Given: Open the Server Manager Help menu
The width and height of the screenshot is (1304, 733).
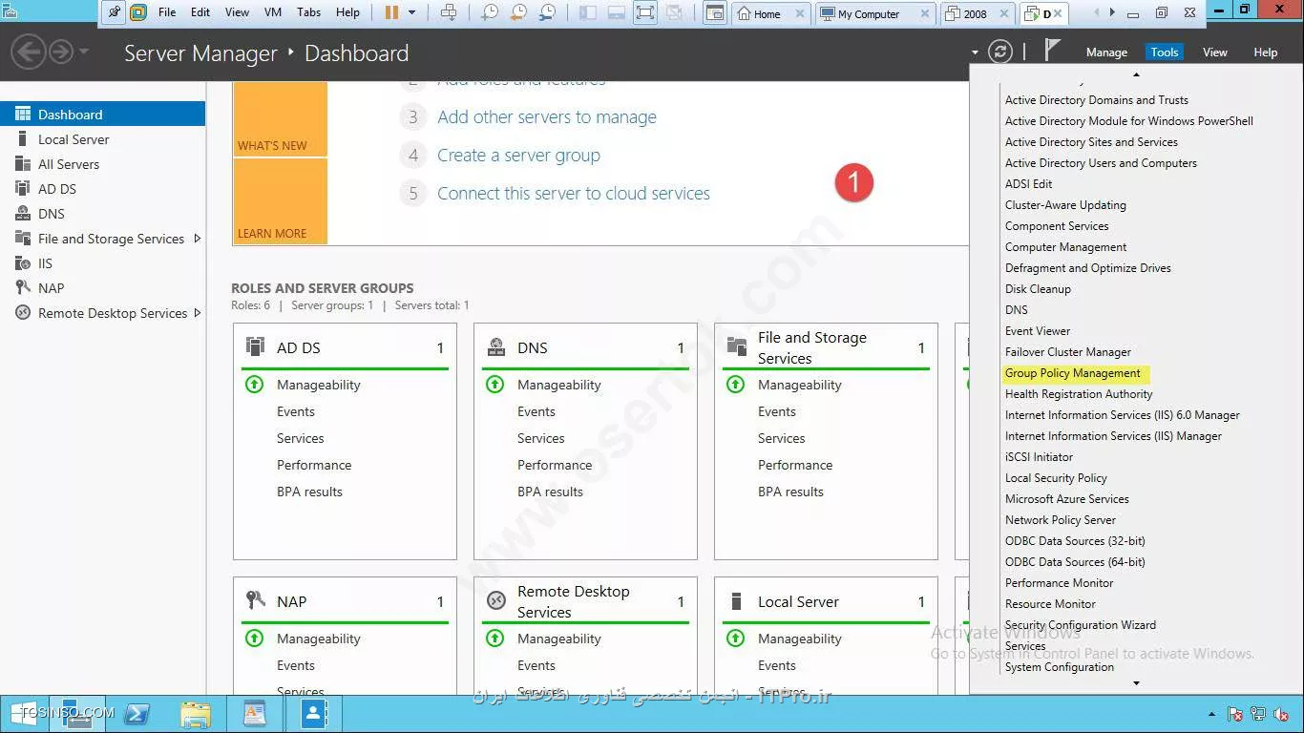Looking at the screenshot, I should 1265,52.
